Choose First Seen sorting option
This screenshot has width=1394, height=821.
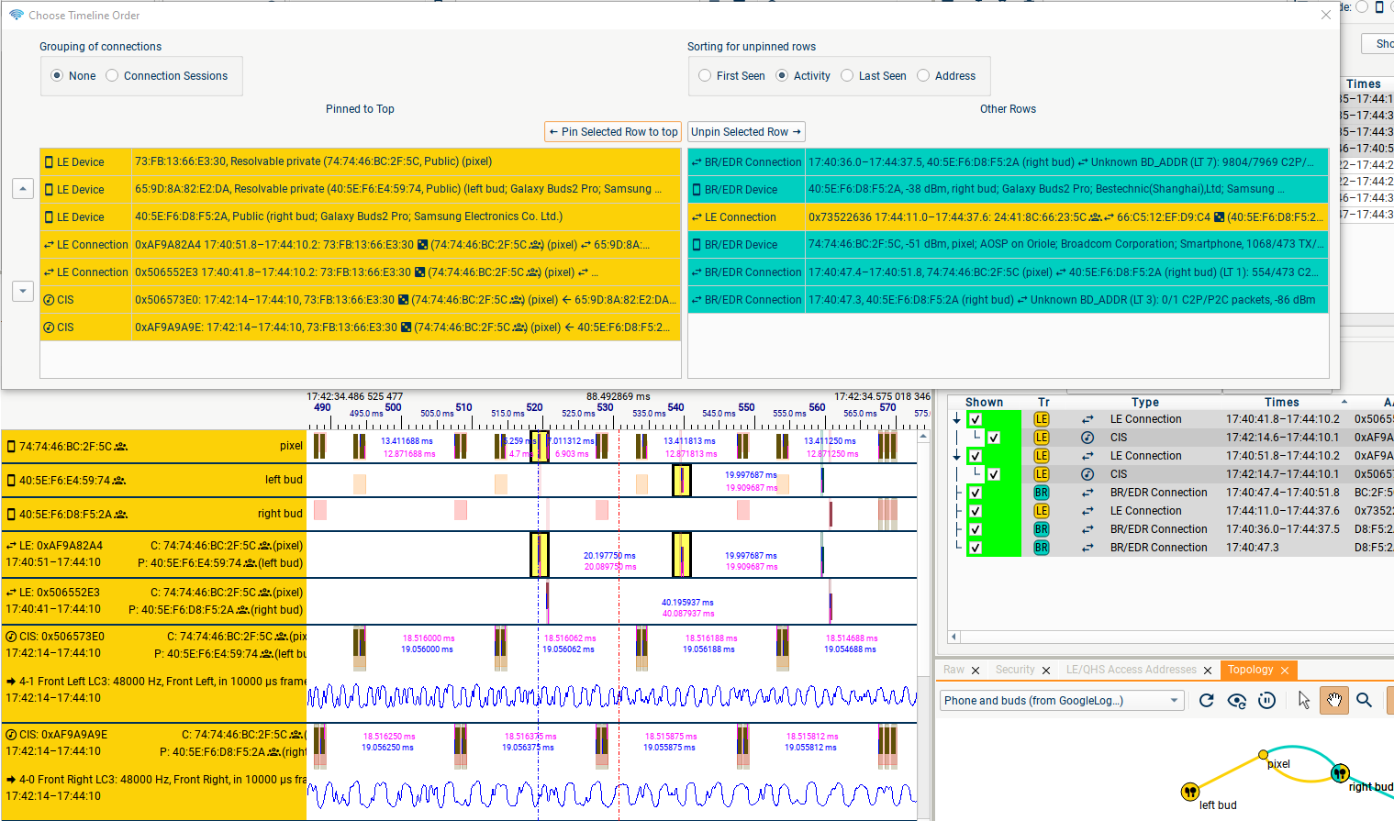pyautogui.click(x=705, y=76)
